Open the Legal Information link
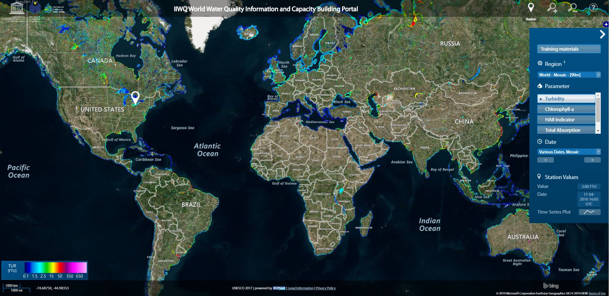 300,288
